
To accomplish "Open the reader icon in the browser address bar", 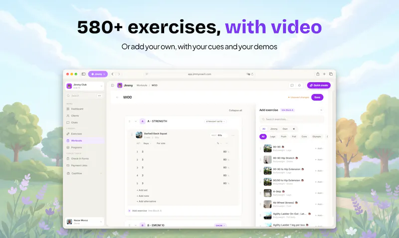I will [147, 74].
